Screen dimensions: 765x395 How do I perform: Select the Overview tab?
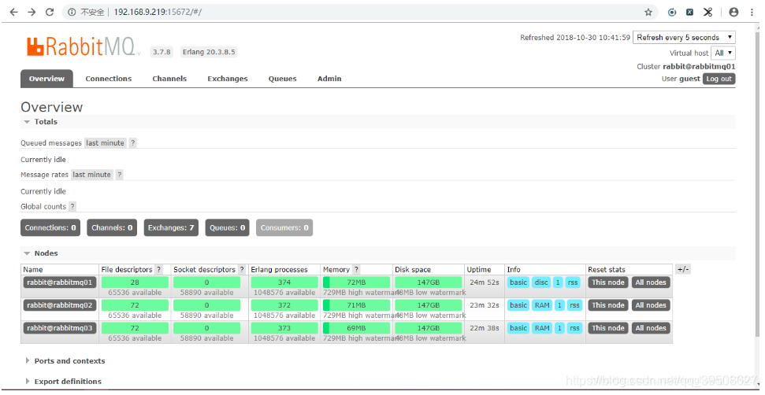click(x=46, y=79)
